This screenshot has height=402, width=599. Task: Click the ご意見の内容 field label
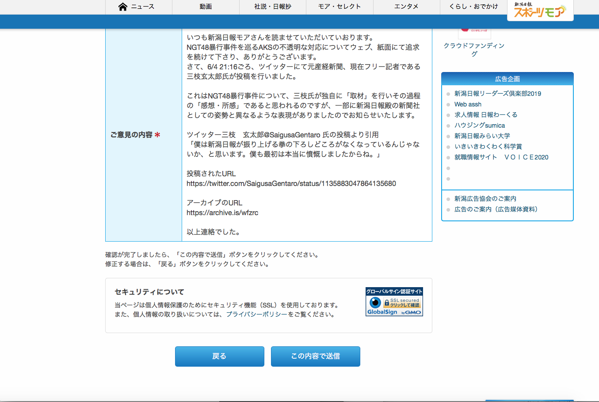tap(135, 135)
